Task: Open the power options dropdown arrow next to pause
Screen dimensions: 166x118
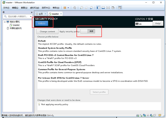Action: point(68,8)
